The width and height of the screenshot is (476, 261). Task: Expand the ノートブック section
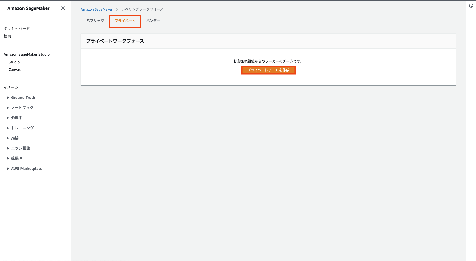8,108
